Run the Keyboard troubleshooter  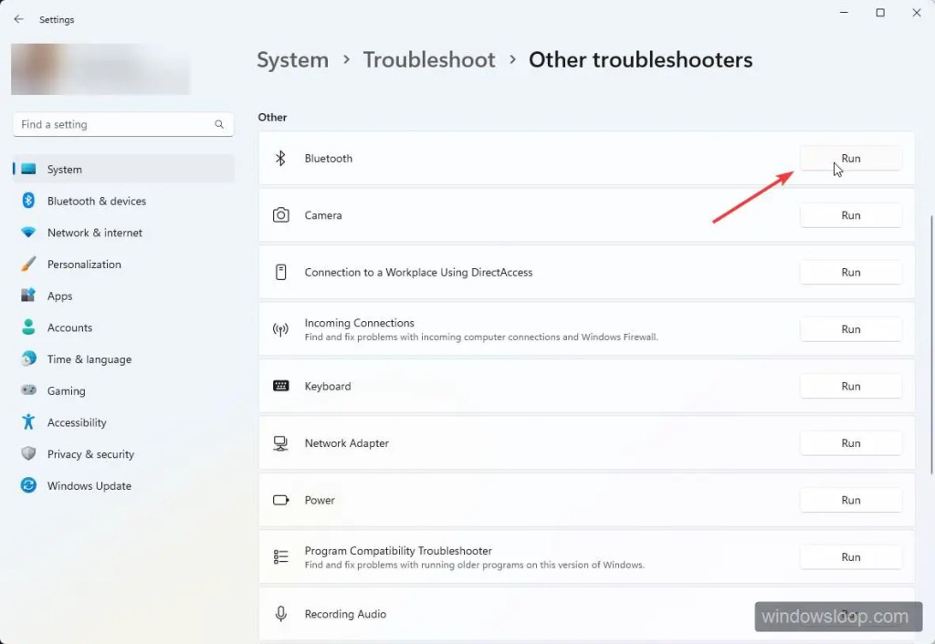(x=850, y=386)
